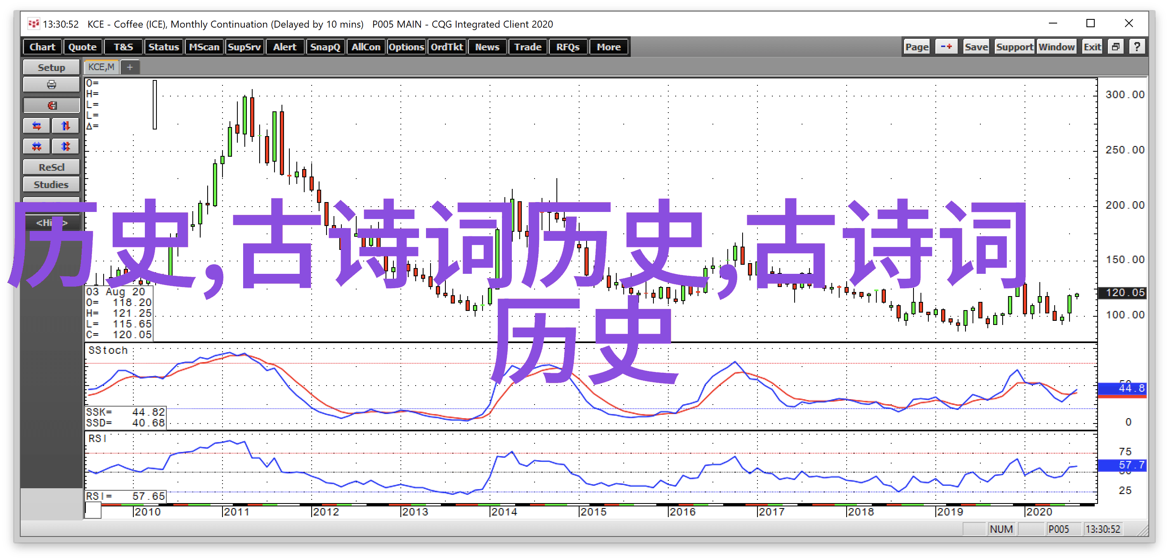The width and height of the screenshot is (1169, 560).
Task: Minimize the CQG window
Action: tap(1053, 23)
